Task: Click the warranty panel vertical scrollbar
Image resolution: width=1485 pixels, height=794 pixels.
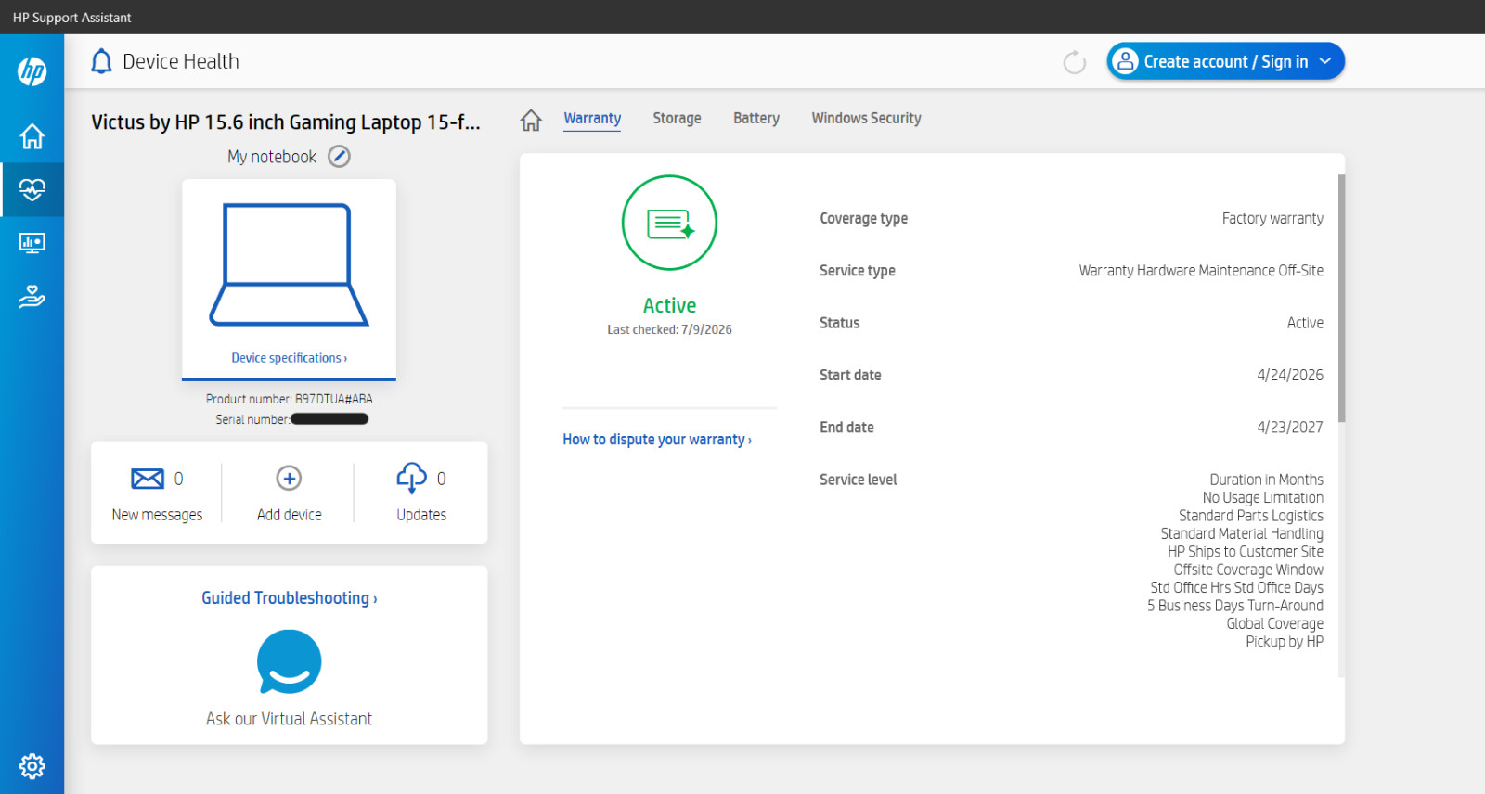Action: 1342,298
